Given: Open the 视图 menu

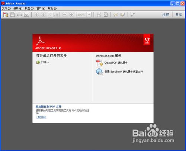Looking at the screenshot, I should [29, 9].
